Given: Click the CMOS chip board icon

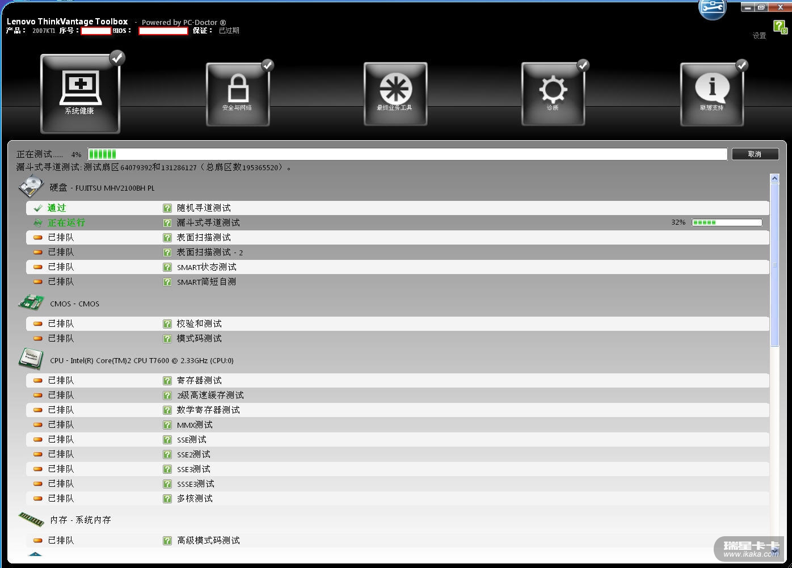Looking at the screenshot, I should point(31,303).
